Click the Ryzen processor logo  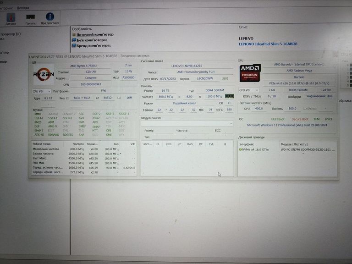click(x=44, y=74)
